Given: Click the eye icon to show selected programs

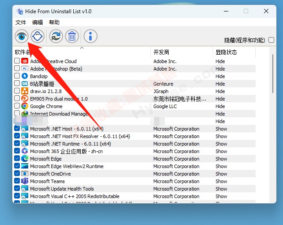Looking at the screenshot, I should pos(22,36).
